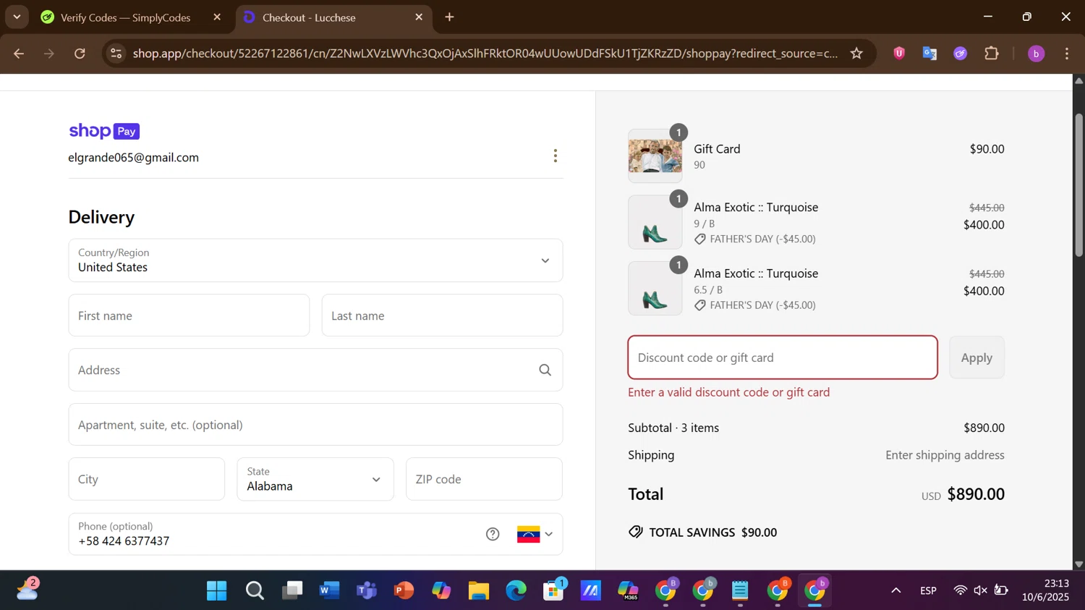Click the Alma Exotic 9 / B boot thumbnail
Image resolution: width=1085 pixels, height=610 pixels.
tap(655, 222)
